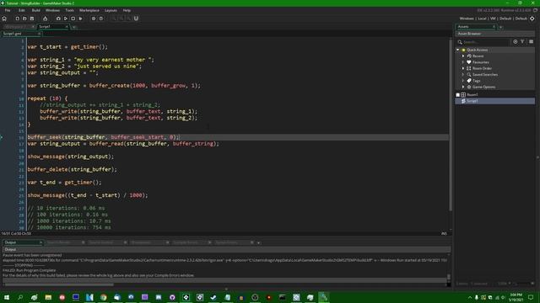The image size is (540, 303).
Task: Expand Recent in Quick Access
Action: tap(463, 56)
